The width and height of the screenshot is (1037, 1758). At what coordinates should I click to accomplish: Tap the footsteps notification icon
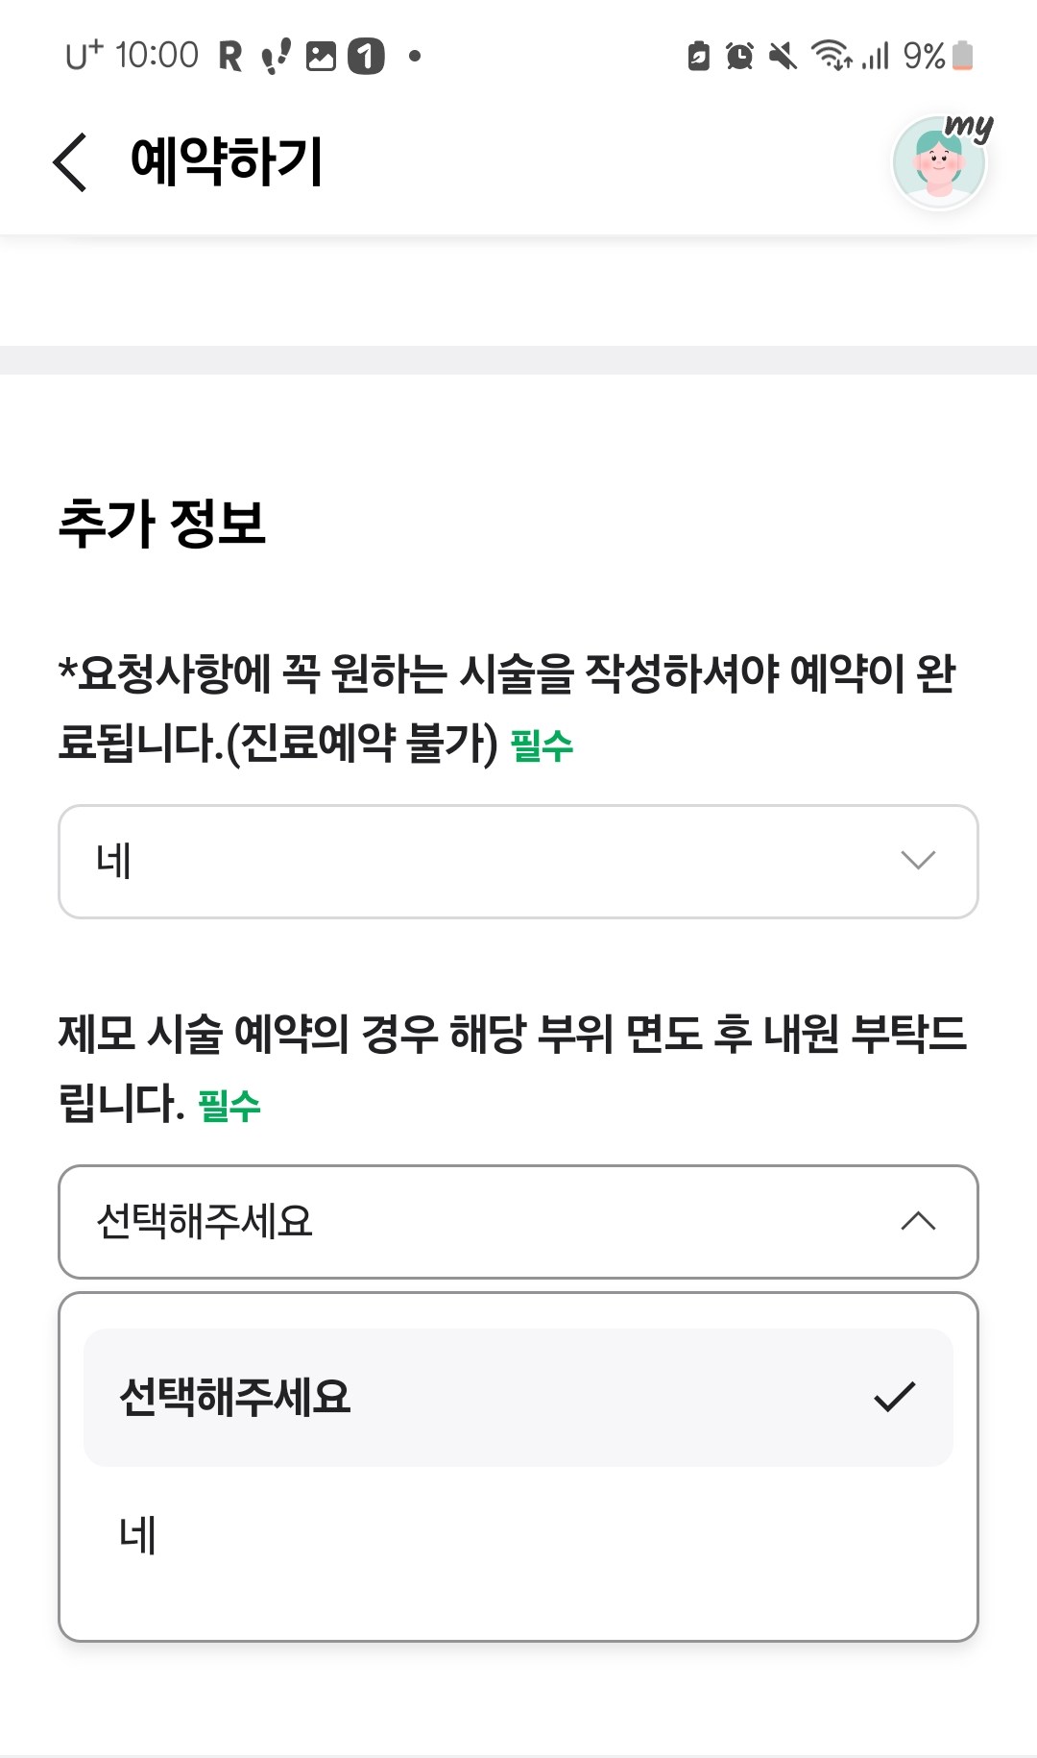point(276,57)
